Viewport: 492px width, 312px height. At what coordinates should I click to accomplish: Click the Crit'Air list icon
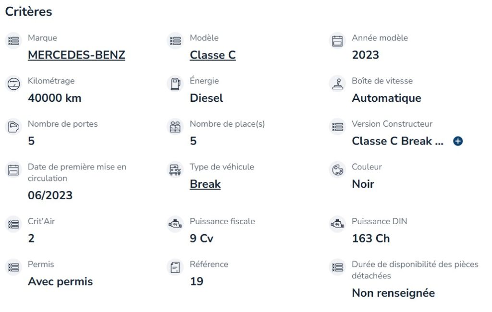point(13,224)
